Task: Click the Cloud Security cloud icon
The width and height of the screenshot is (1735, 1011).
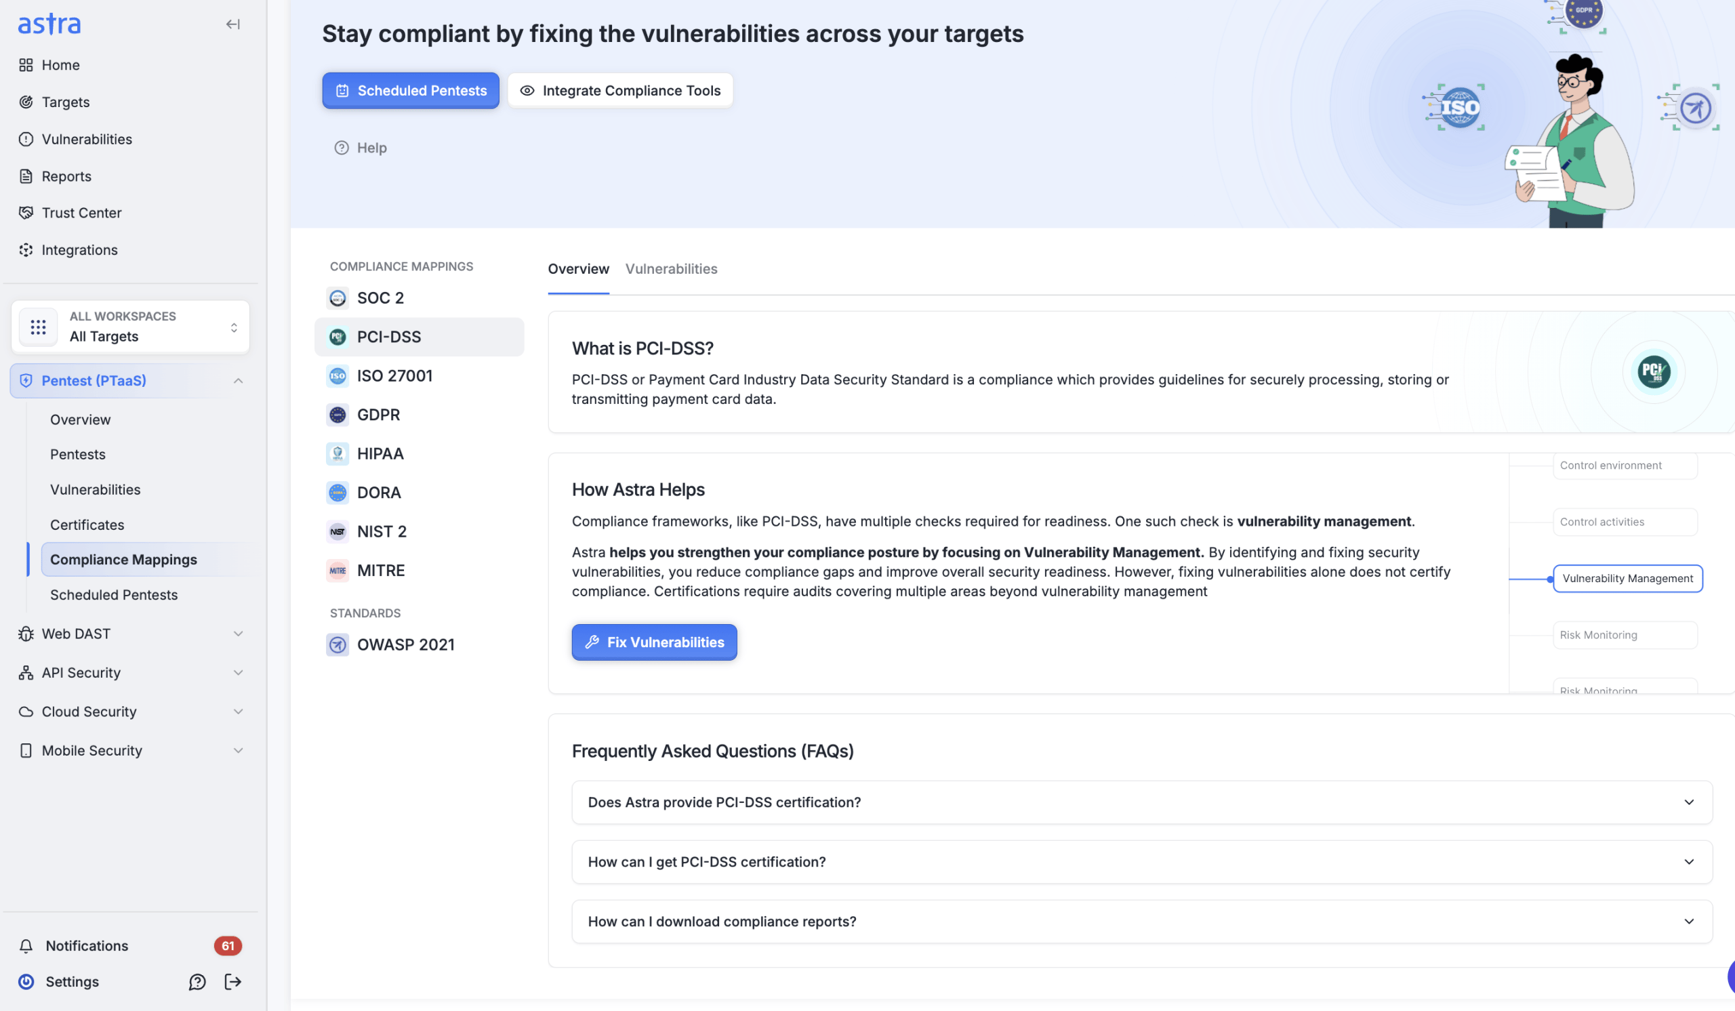Action: (x=26, y=711)
